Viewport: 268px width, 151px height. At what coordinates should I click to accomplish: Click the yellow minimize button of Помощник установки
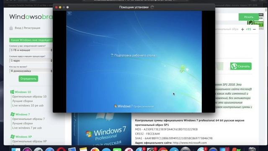[60, 8]
